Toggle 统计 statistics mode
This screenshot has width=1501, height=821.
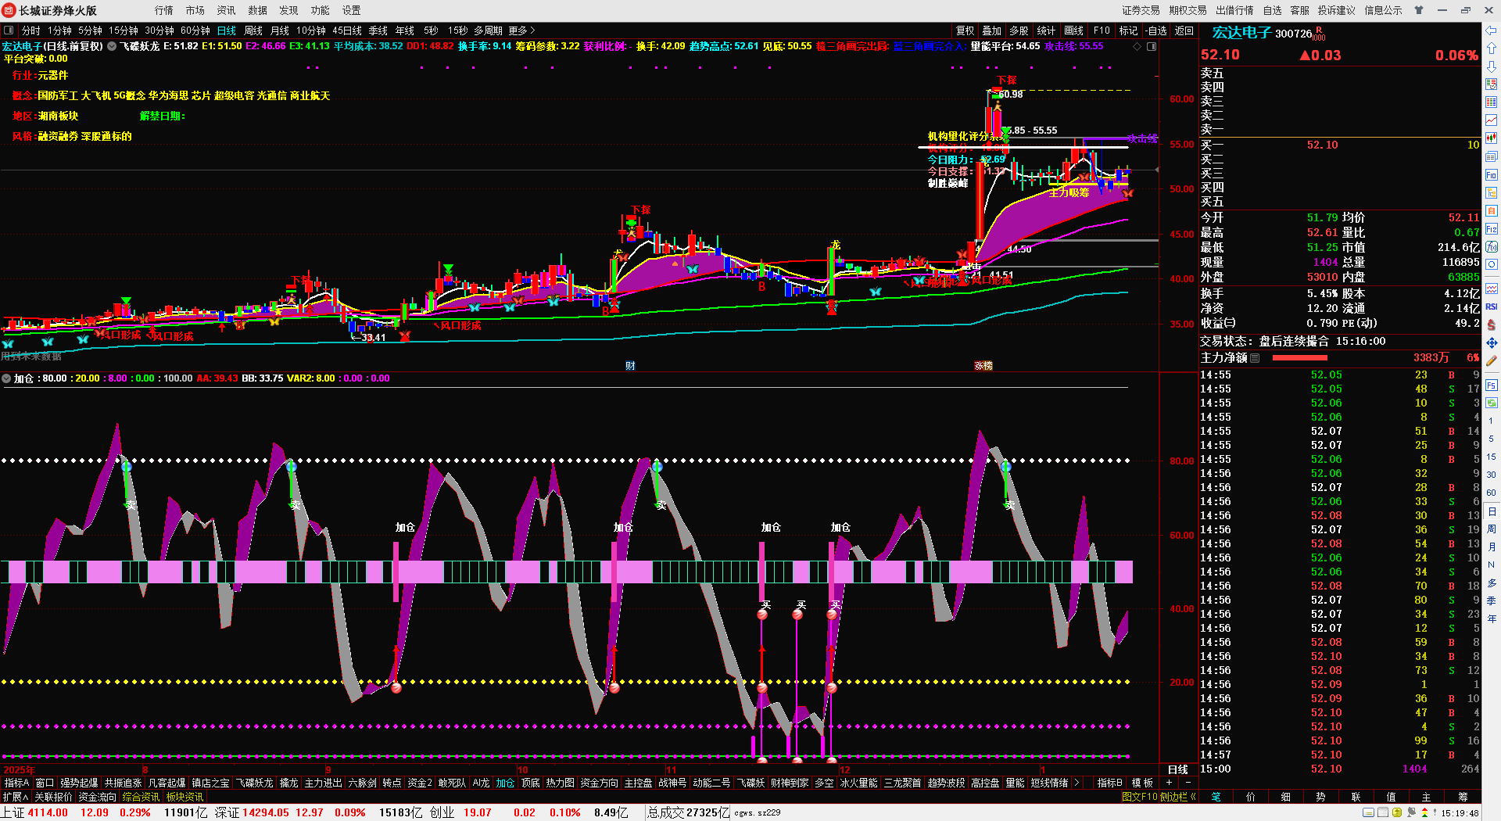[x=1046, y=30]
